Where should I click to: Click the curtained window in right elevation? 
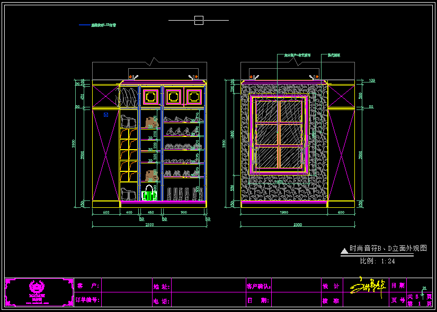279,135
